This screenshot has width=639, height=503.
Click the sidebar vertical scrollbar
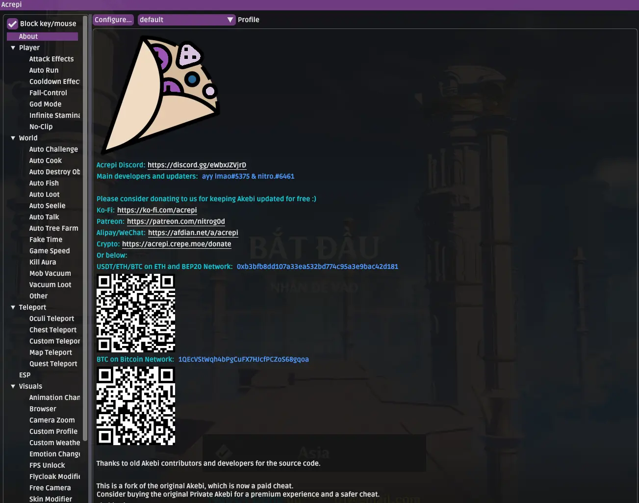click(x=85, y=229)
